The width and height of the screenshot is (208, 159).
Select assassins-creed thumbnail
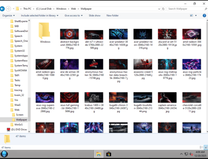click(x=143, y=64)
